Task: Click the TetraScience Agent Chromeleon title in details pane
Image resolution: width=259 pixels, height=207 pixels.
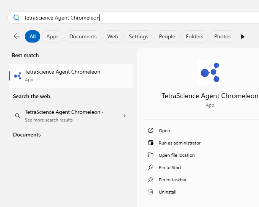Action: coord(210,96)
